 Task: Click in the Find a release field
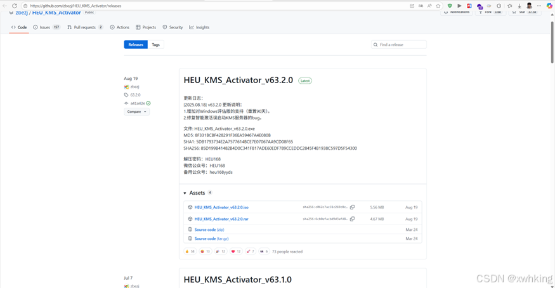coord(399,44)
